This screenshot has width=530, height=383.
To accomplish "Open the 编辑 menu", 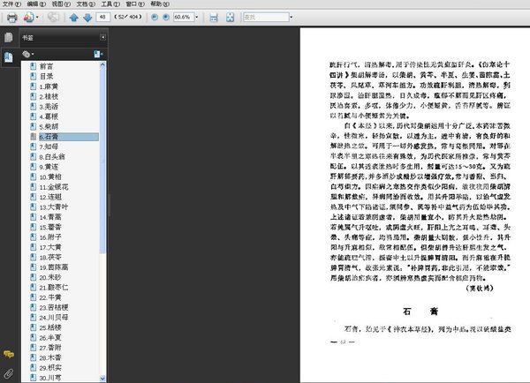I will coord(36,4).
